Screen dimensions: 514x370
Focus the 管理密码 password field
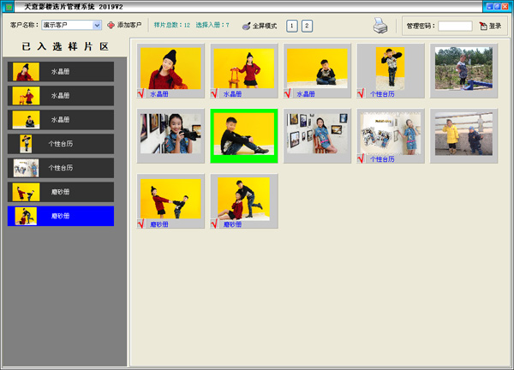[x=455, y=27]
